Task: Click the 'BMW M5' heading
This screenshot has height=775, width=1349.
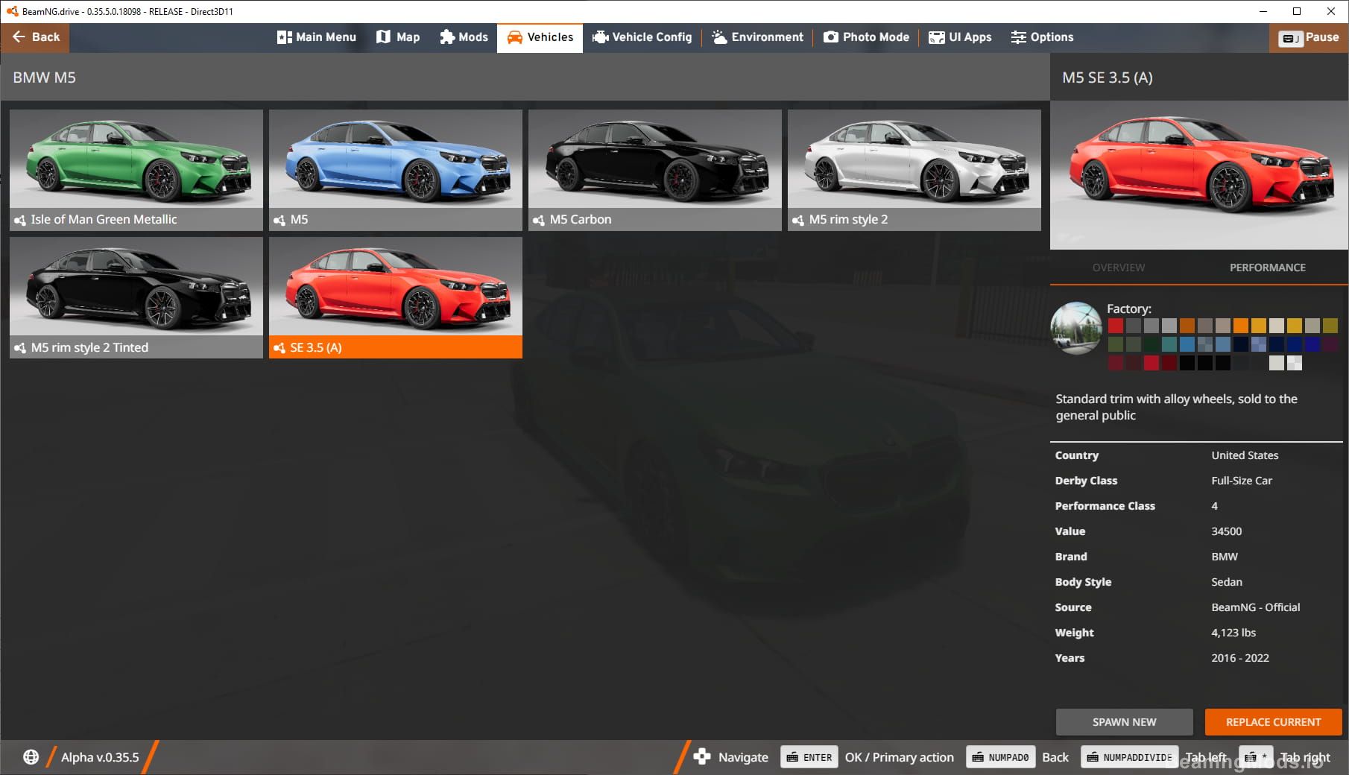Action: [44, 77]
